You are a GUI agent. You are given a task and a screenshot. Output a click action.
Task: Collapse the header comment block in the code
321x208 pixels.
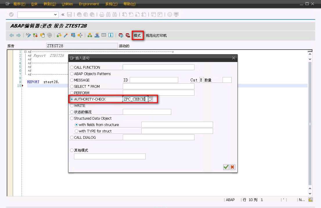tap(25, 52)
